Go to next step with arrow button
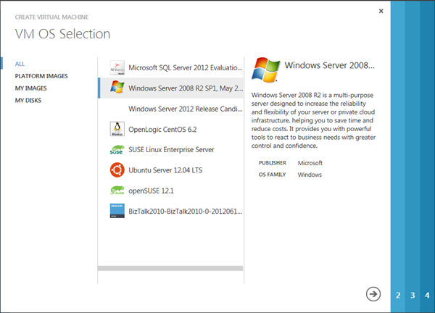Viewport: 435px width, 313px height. (x=373, y=294)
